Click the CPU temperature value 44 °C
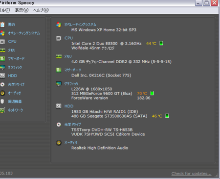 click(x=151, y=44)
